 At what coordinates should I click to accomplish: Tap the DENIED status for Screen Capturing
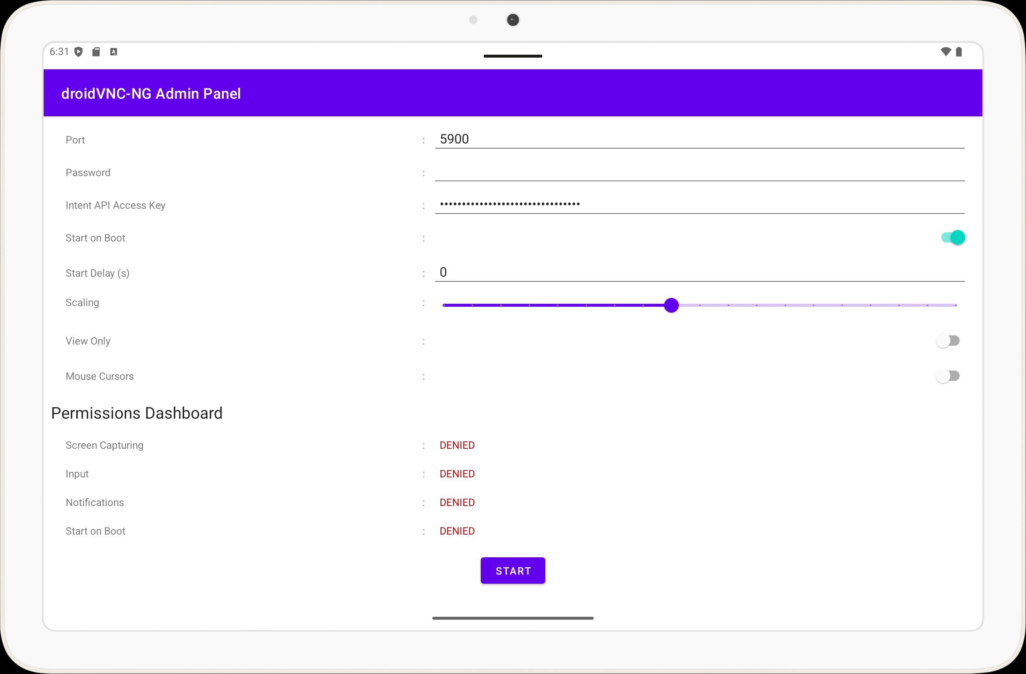[x=457, y=445]
